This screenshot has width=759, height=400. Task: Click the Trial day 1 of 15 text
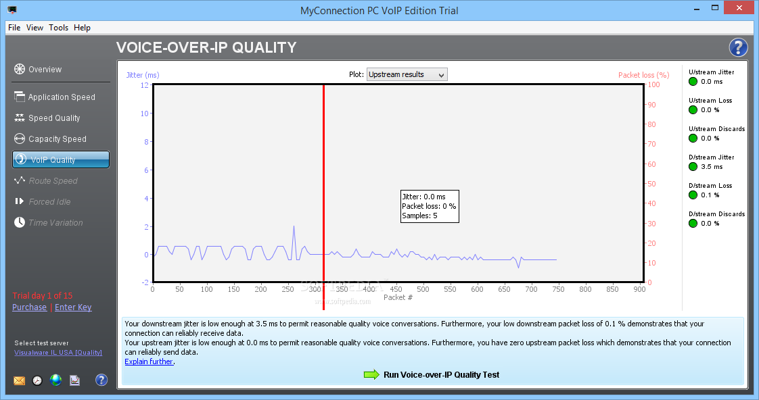point(43,295)
